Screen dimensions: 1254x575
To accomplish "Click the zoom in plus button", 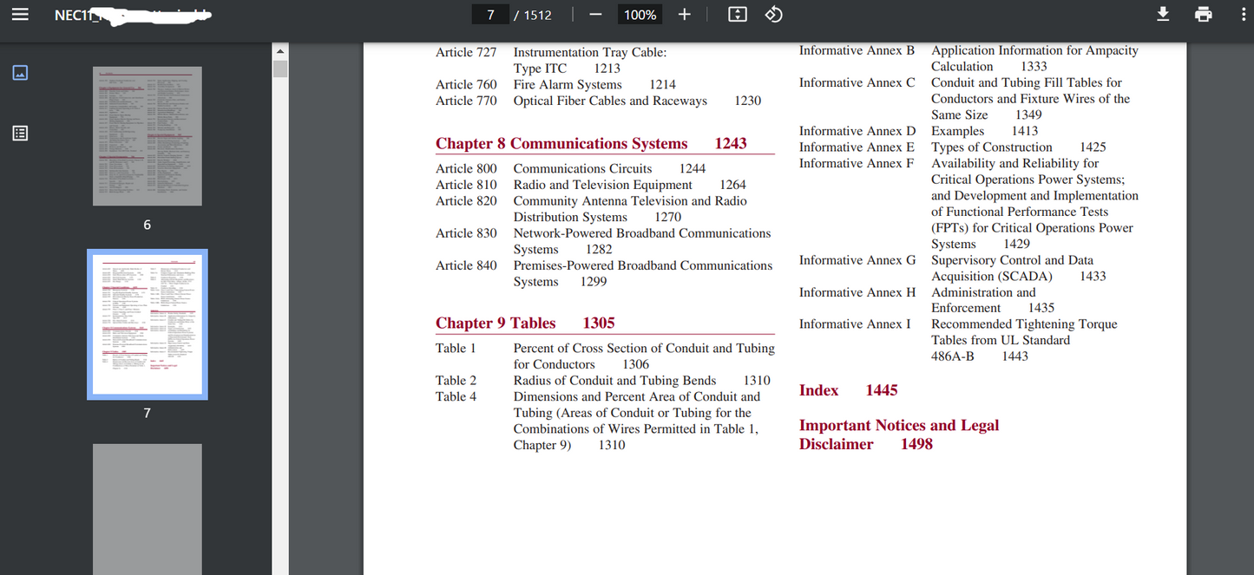I will click(x=684, y=15).
